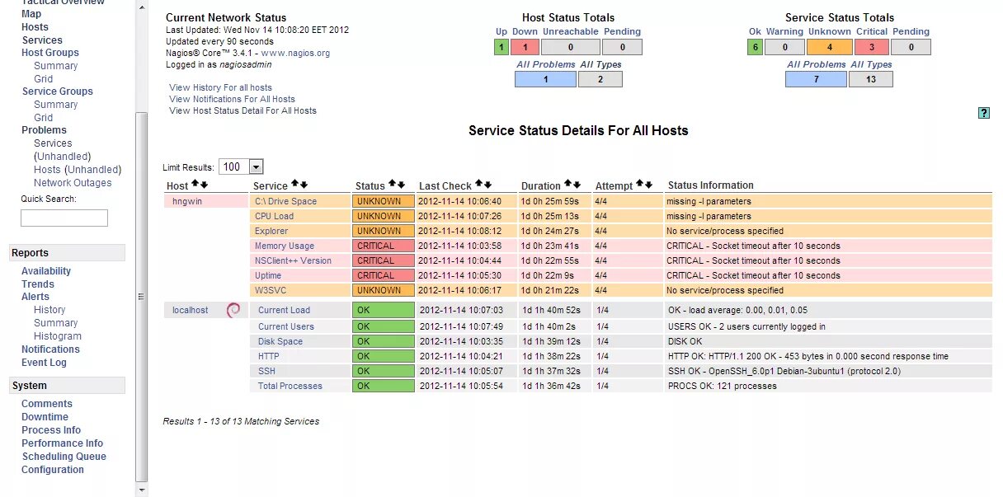
Task: Open Performance Info
Action: click(63, 443)
